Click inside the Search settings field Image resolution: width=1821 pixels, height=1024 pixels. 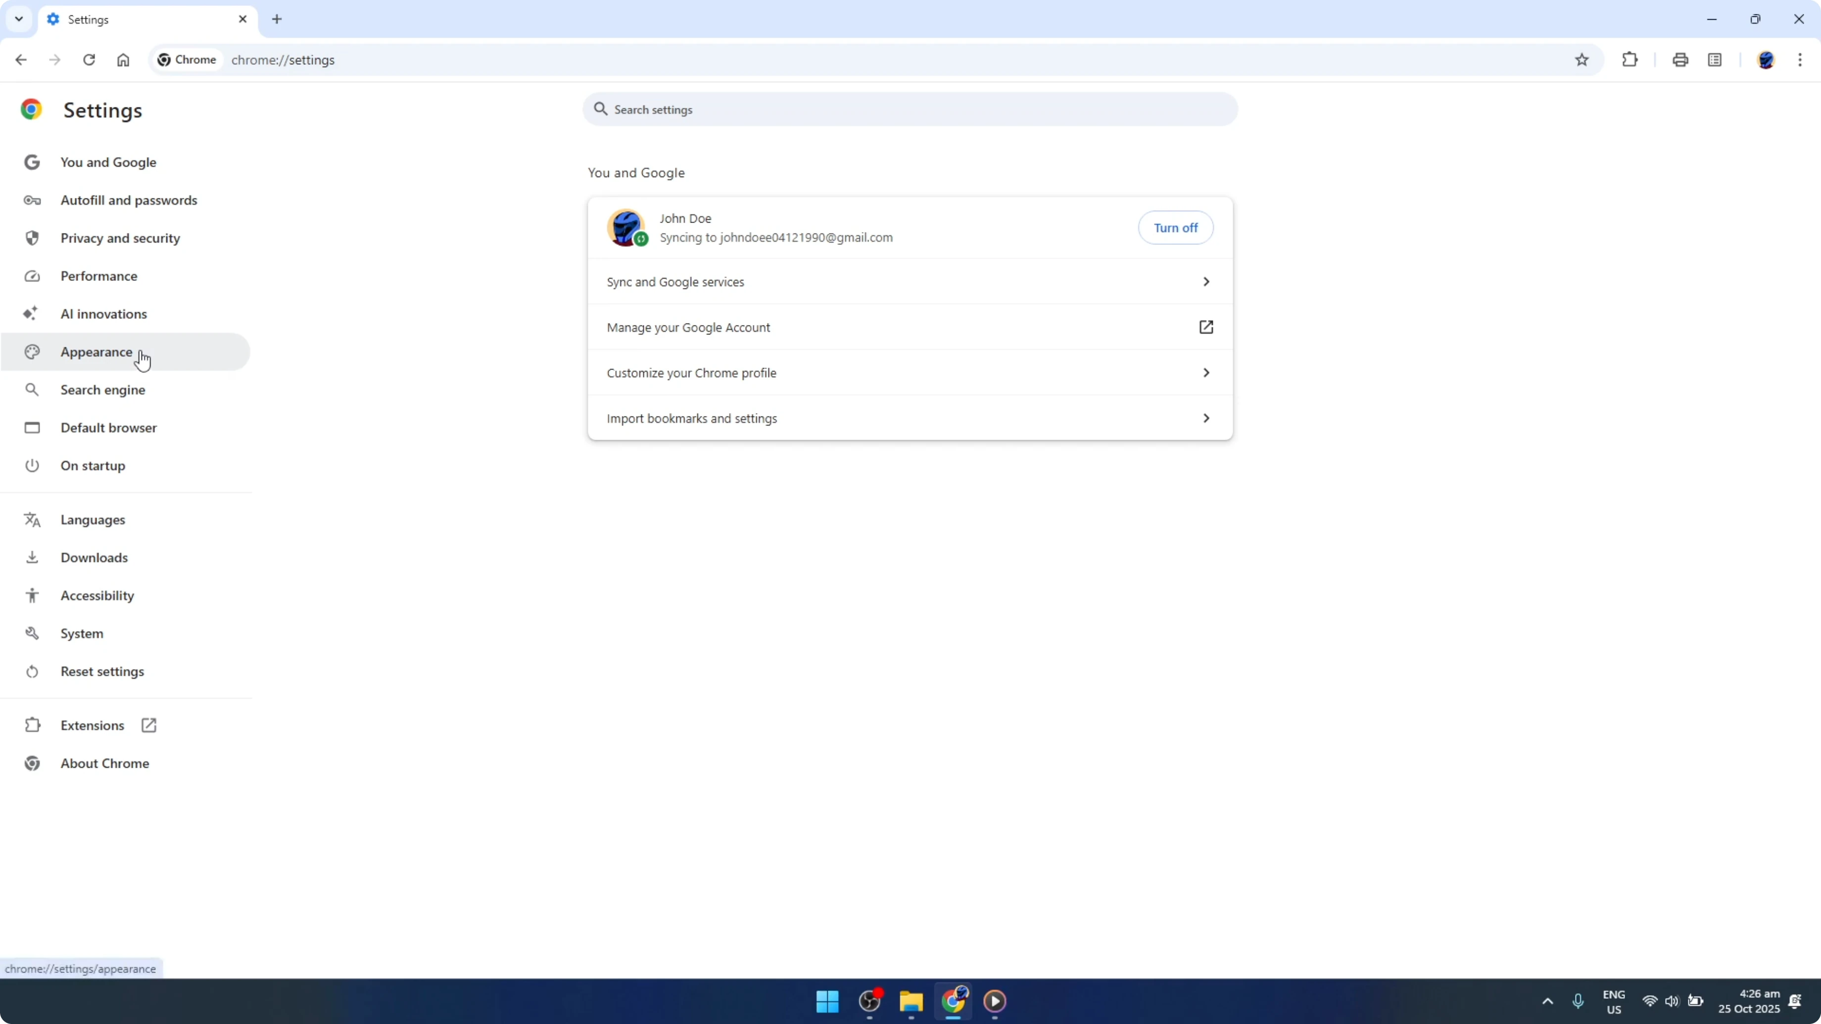click(909, 109)
